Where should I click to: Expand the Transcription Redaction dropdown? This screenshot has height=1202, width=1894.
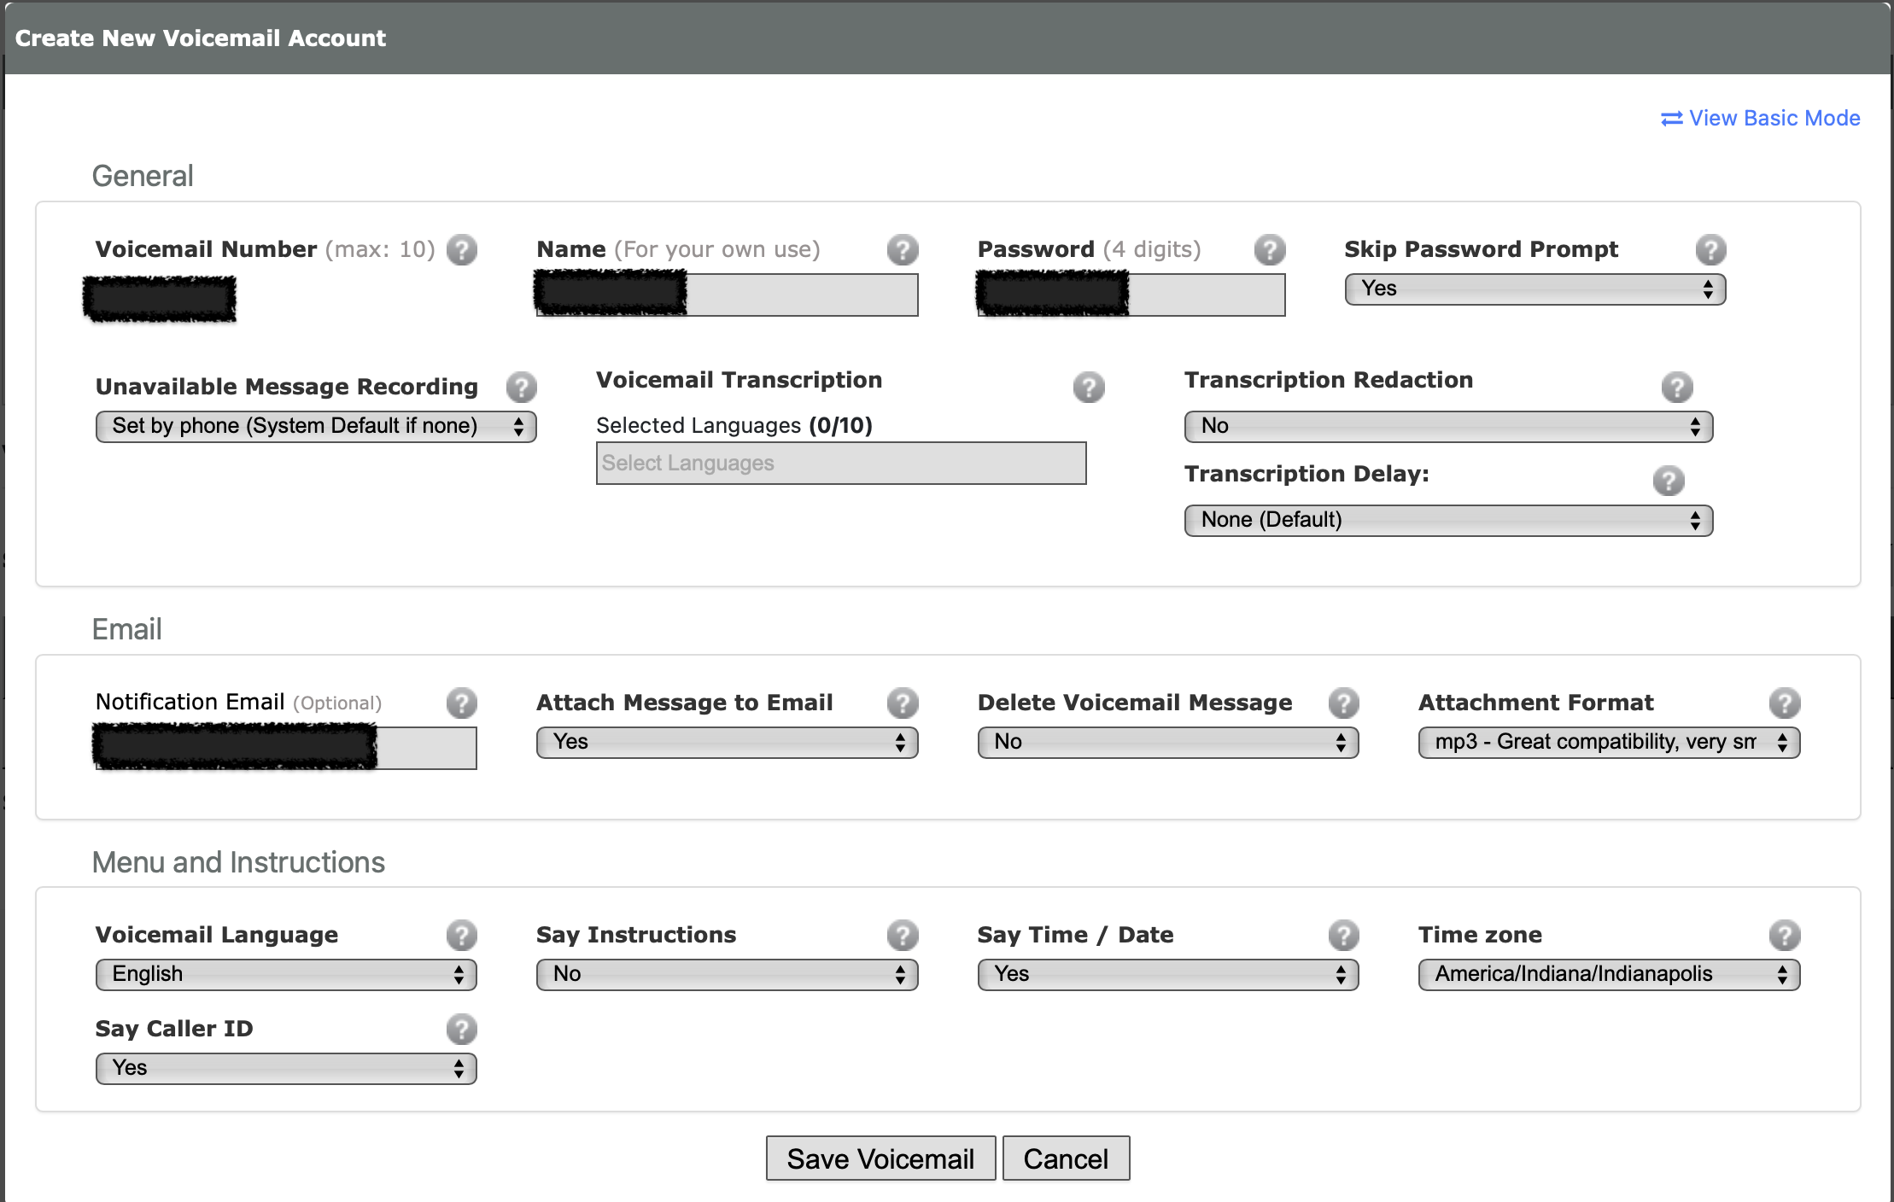pyautogui.click(x=1448, y=427)
